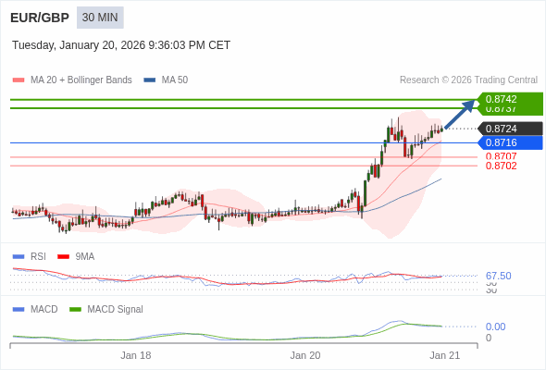Click the 9MA legend label

pos(85,257)
